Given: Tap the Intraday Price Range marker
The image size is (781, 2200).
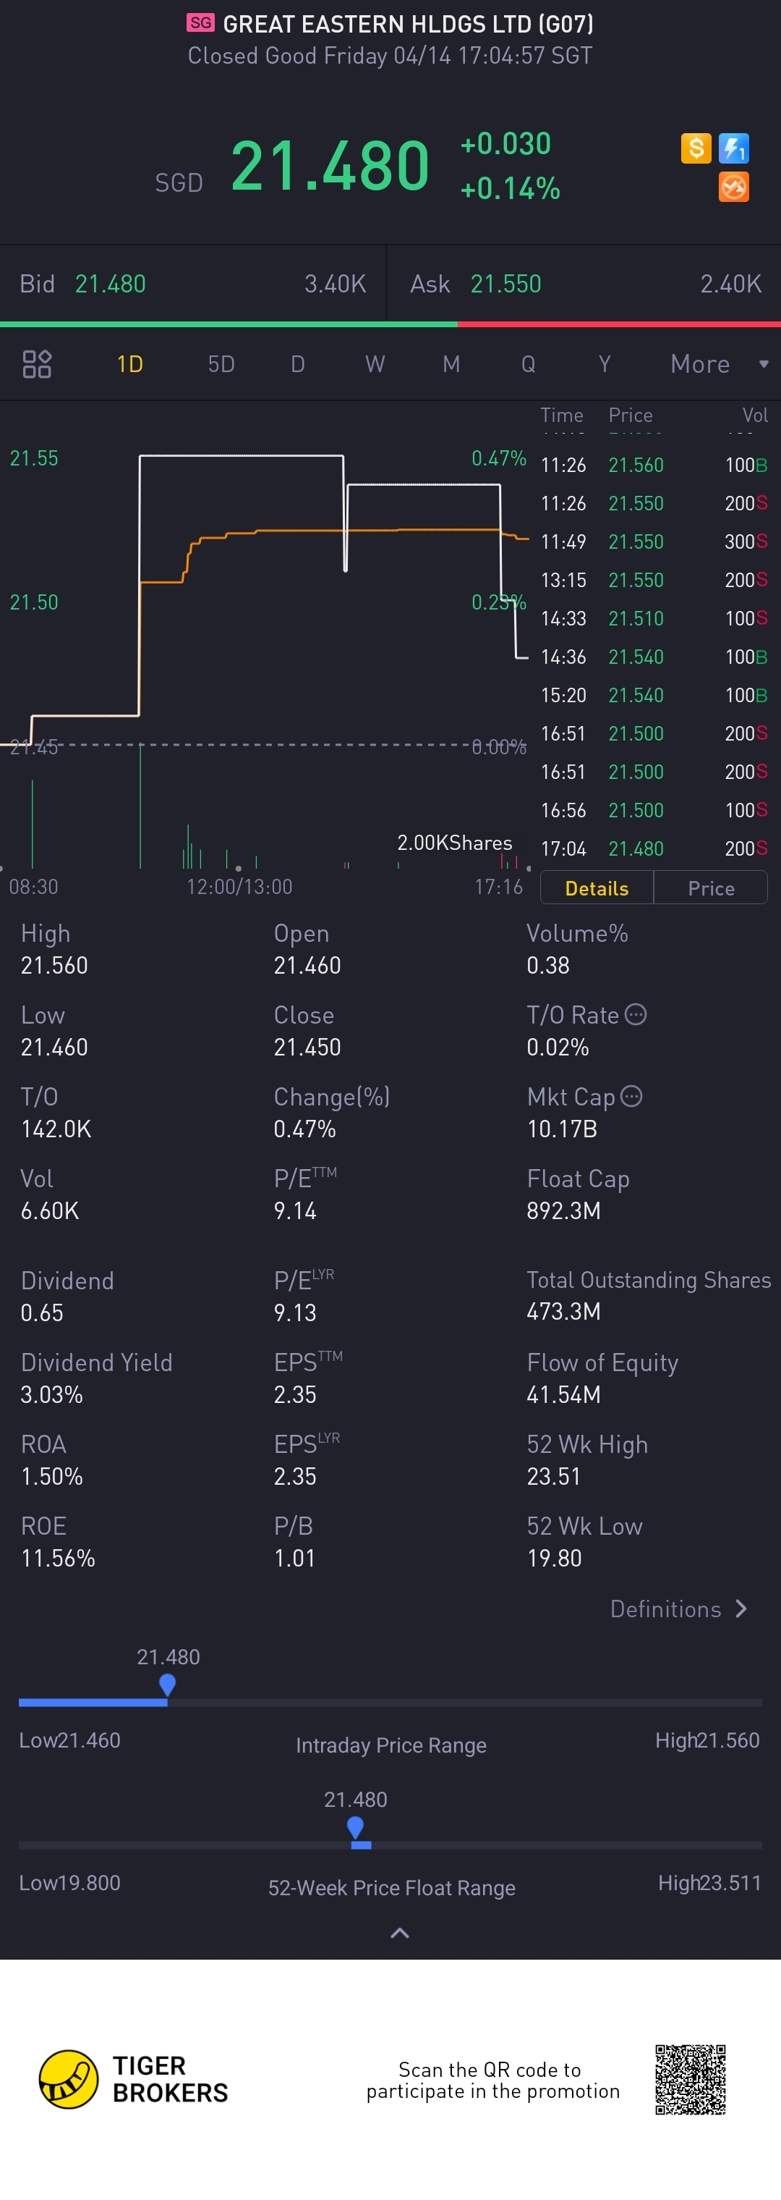Looking at the screenshot, I should pos(167,1685).
